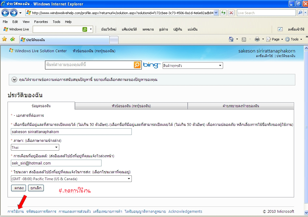The width and height of the screenshot is (308, 217).
Task: Open the address bar history dropdown arrow
Action: pos(216,13)
